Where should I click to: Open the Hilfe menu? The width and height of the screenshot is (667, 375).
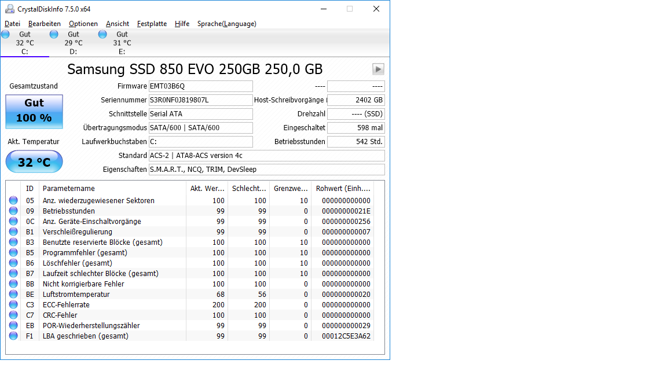coord(182,24)
